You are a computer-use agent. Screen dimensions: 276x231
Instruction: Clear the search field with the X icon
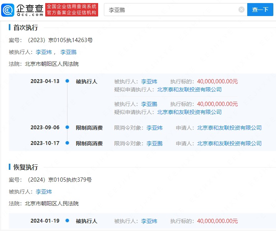(242, 10)
